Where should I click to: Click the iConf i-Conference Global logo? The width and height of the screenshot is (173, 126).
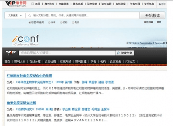tap(26, 40)
